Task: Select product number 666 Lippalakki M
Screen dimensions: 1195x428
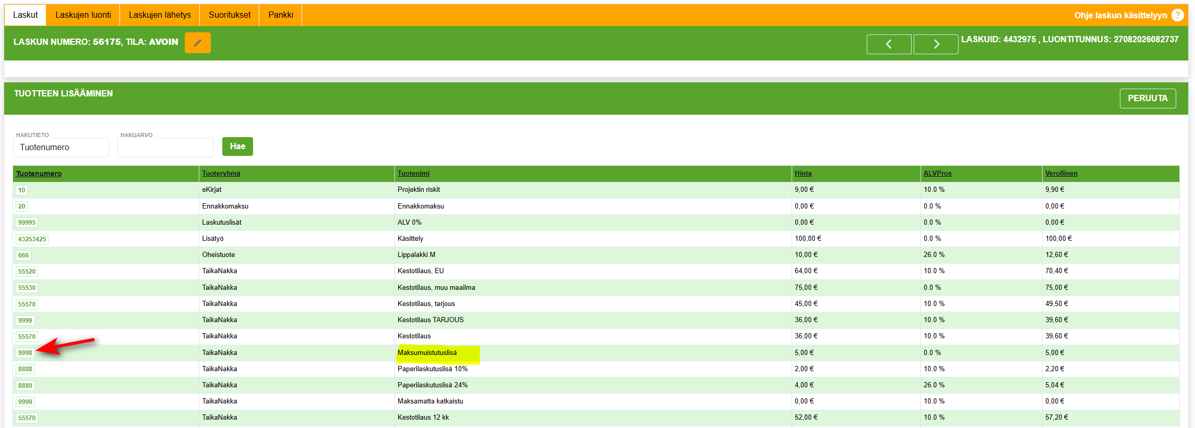Action: 23,255
